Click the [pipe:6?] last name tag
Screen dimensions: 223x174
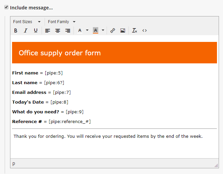(x=54, y=82)
